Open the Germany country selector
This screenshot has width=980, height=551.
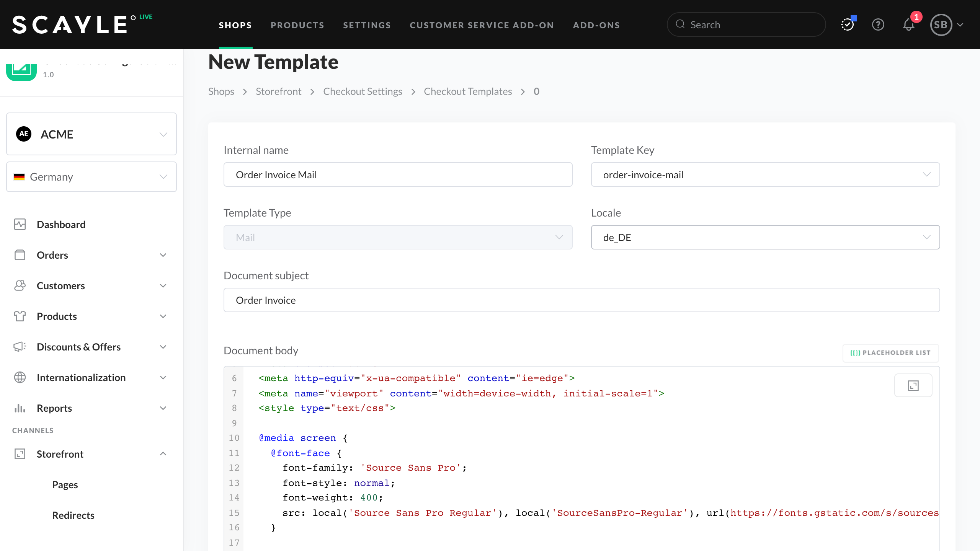(91, 177)
